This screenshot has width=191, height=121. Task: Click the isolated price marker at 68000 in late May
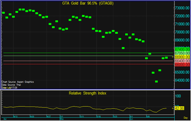point(123,48)
